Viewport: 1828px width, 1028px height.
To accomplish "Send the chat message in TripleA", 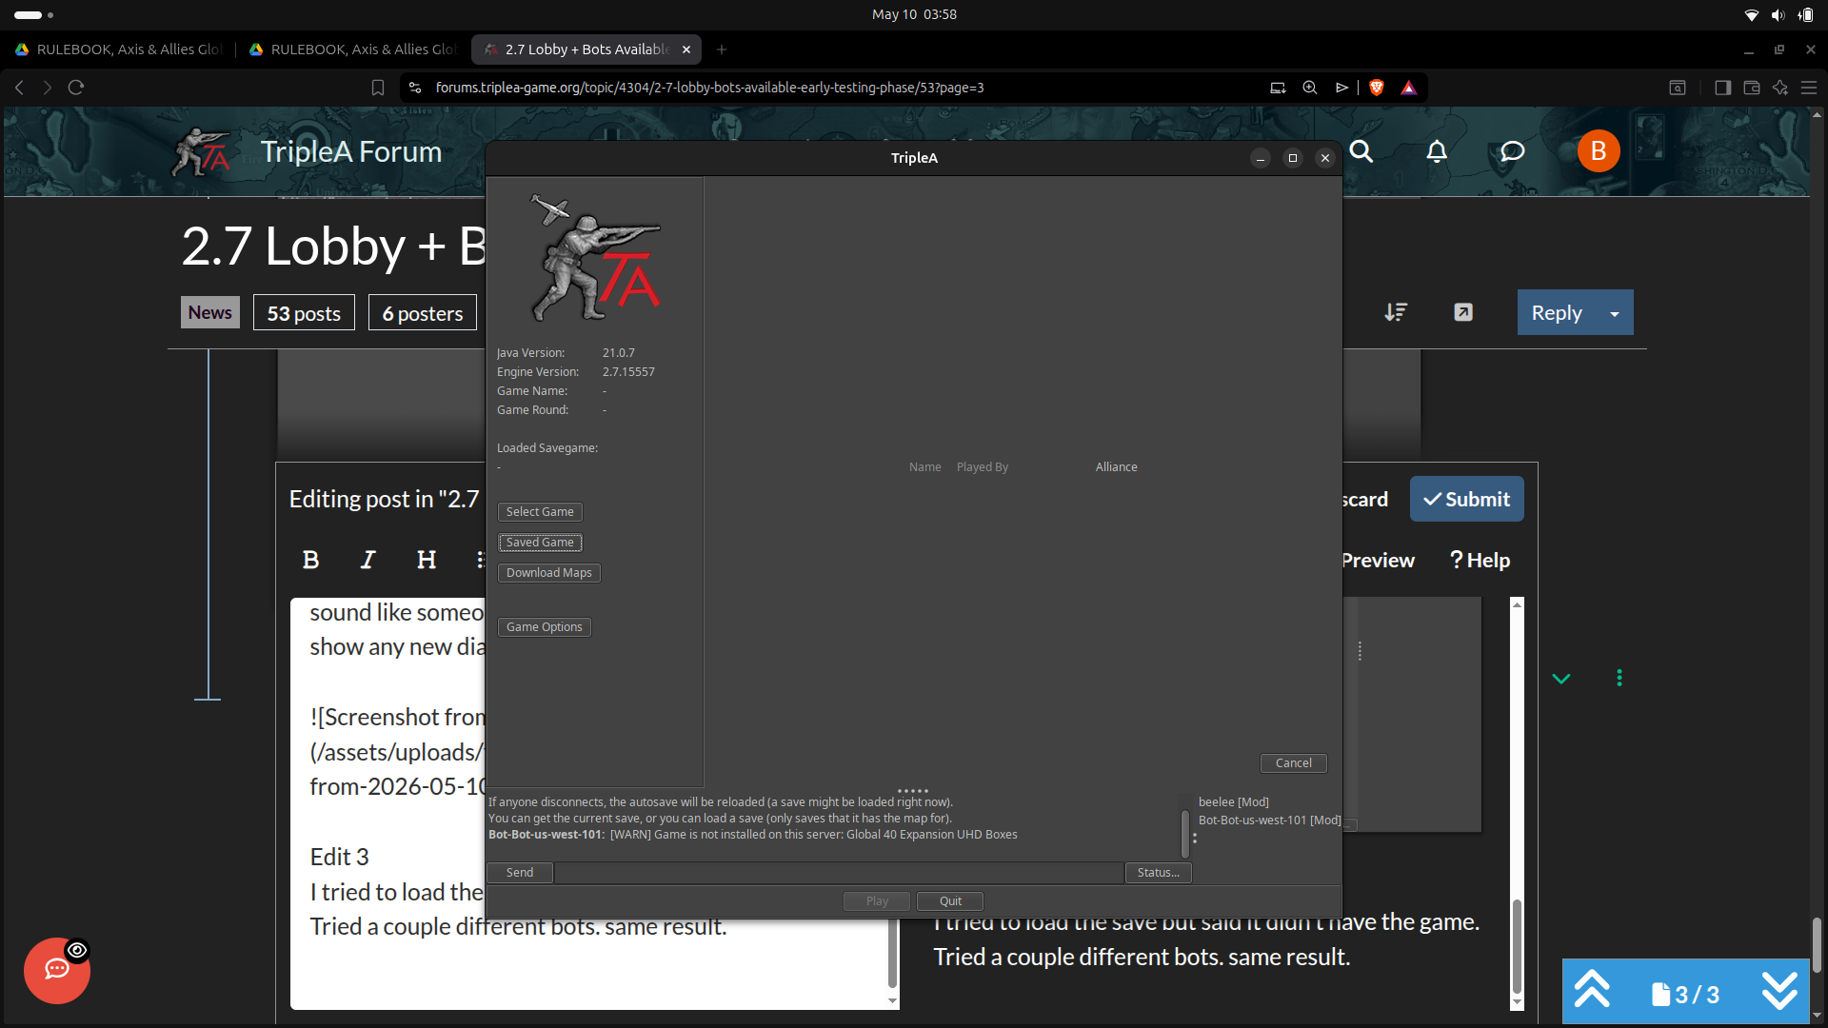I will click(520, 873).
